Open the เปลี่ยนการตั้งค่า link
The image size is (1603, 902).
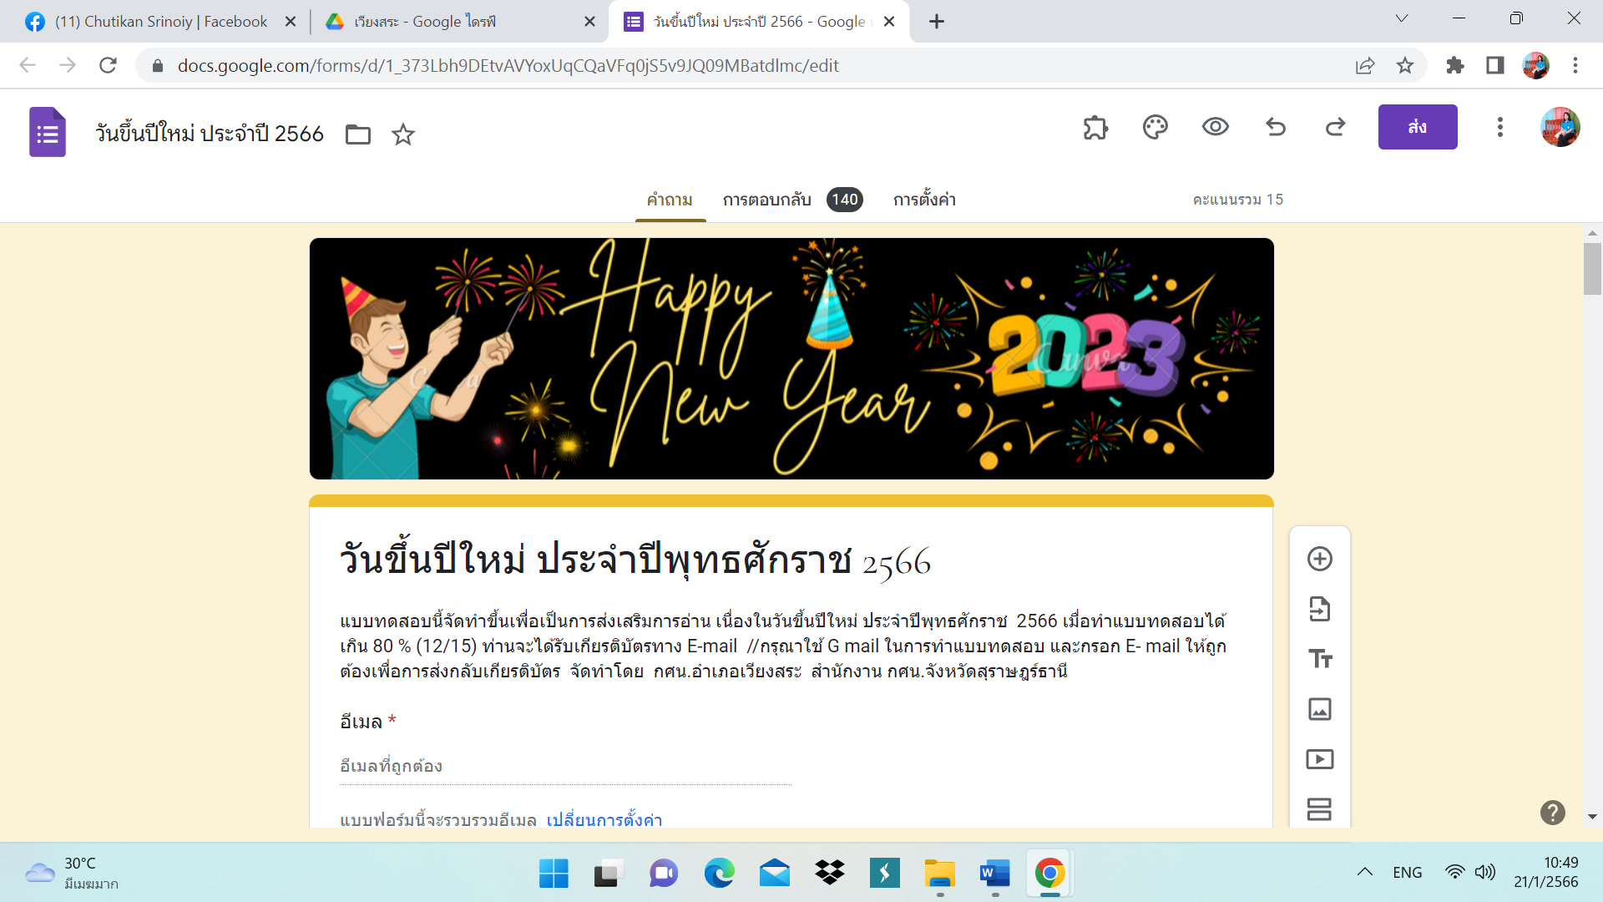click(x=604, y=819)
